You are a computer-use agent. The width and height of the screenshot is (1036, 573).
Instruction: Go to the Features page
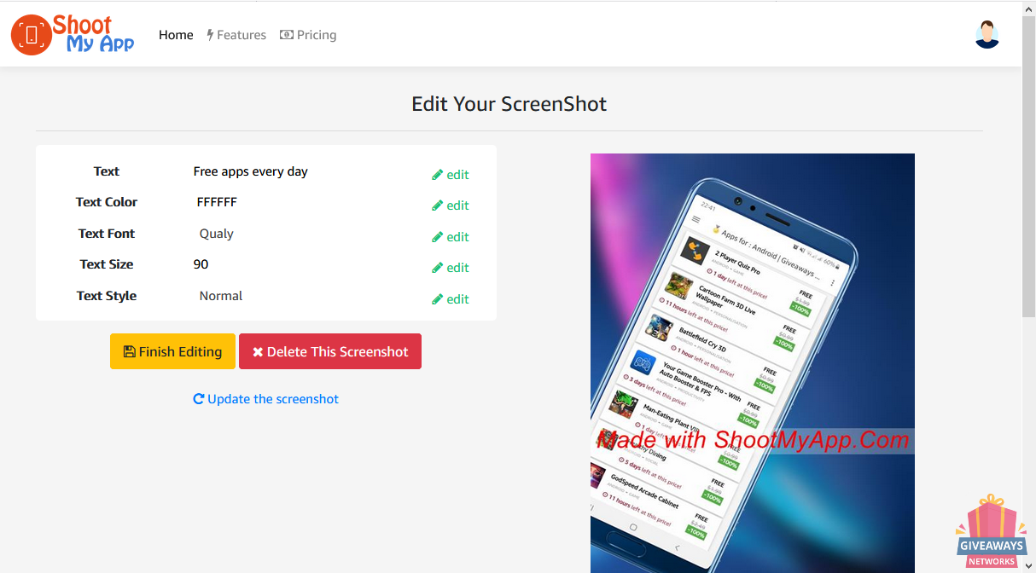click(236, 35)
